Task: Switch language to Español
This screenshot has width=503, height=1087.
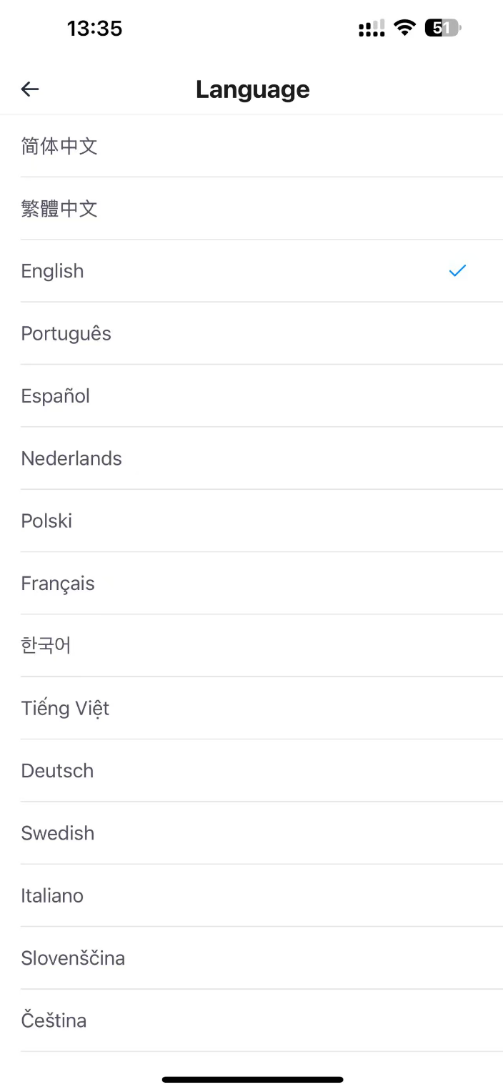Action: [56, 396]
